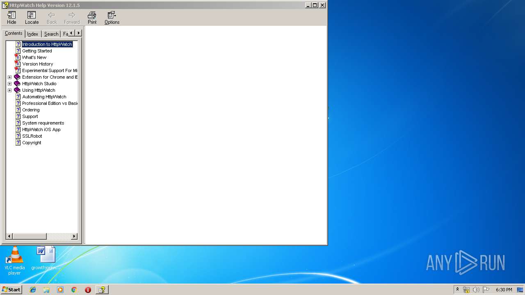Screen dimensions: 525x295
Task: Select Introduction to HttpWatch topic
Action: coord(47,44)
